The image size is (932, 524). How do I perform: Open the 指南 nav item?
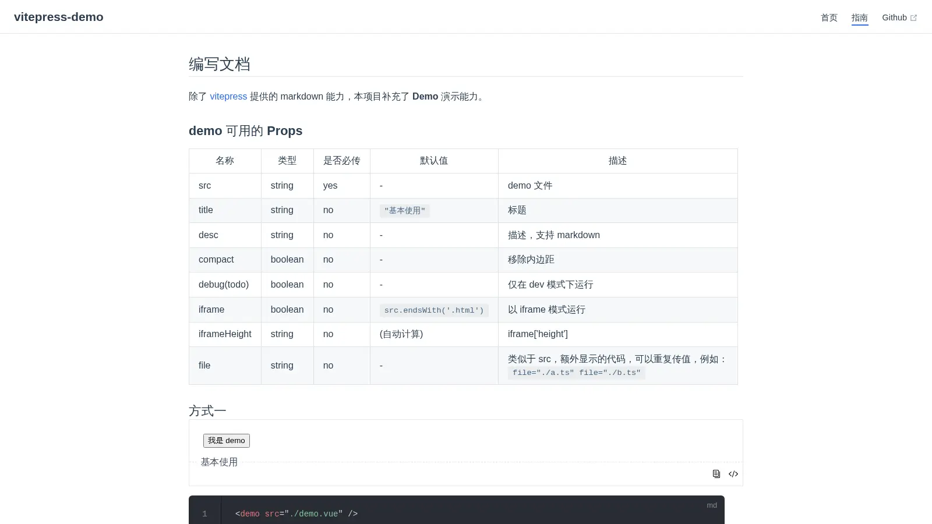point(860,17)
